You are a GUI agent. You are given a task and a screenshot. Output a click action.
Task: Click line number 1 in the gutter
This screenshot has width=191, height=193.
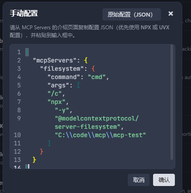tap(19, 52)
